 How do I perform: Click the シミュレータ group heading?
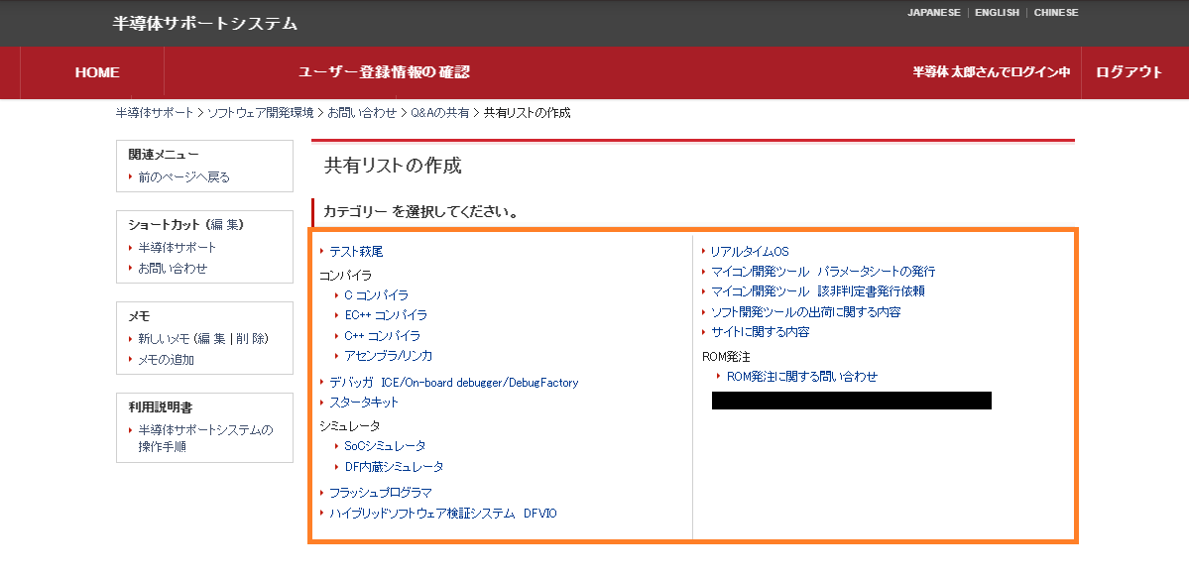tap(350, 426)
